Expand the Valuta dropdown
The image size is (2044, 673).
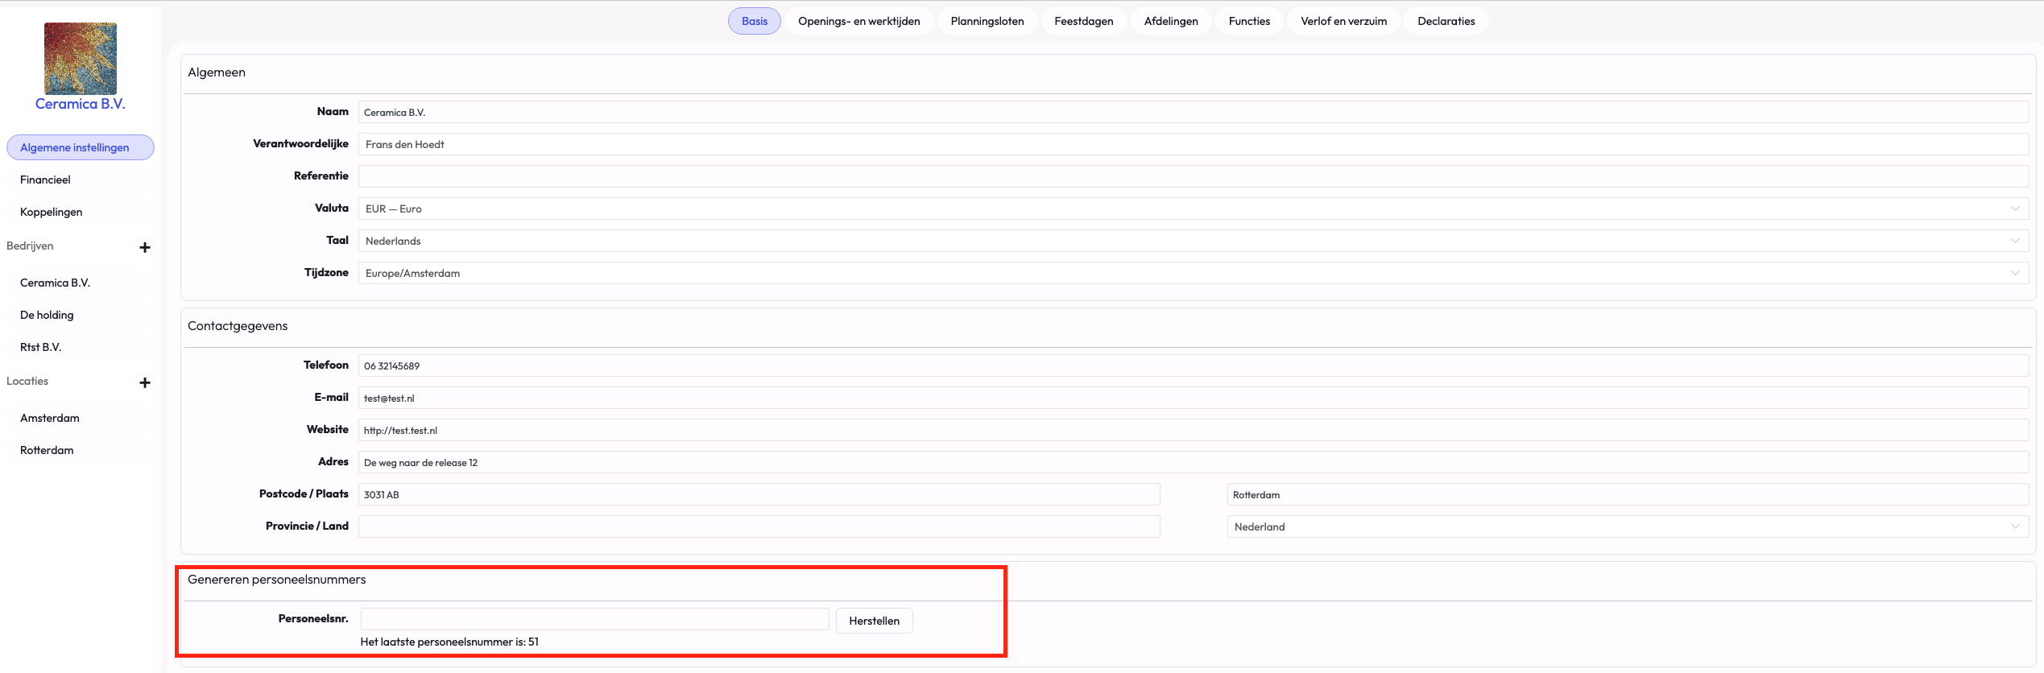[1194, 209]
